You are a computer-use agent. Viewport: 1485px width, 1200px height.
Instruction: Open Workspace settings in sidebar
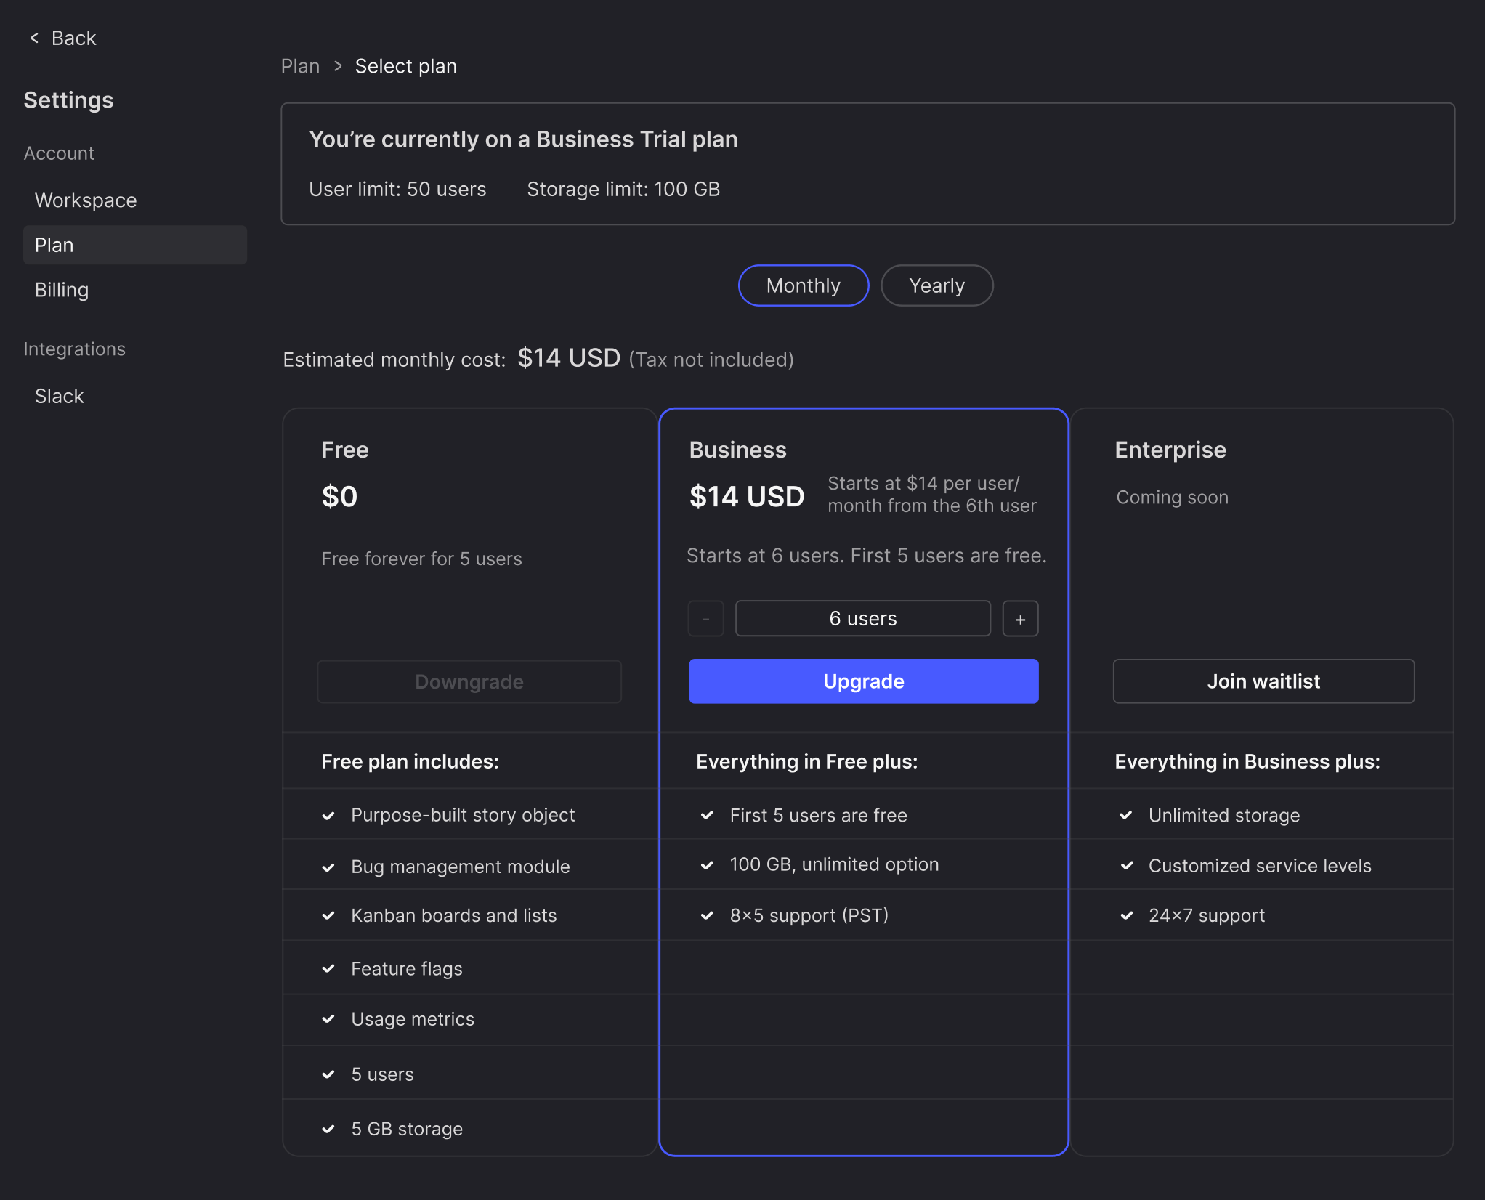(x=86, y=200)
